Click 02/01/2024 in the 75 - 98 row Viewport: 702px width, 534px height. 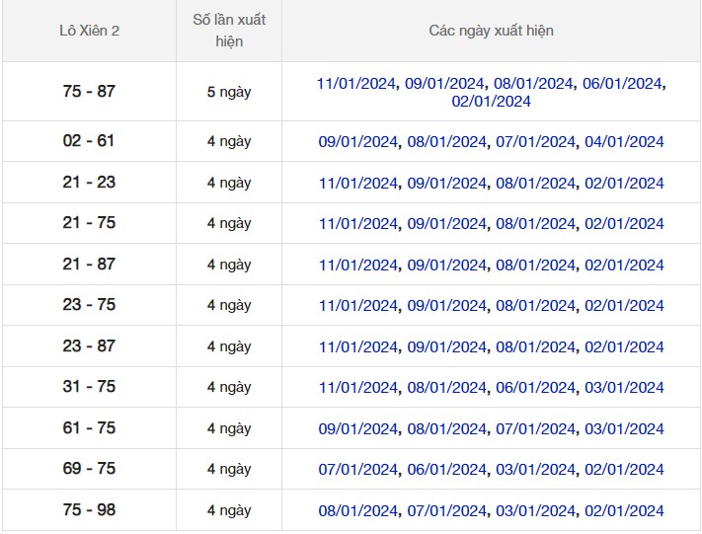coord(624,511)
